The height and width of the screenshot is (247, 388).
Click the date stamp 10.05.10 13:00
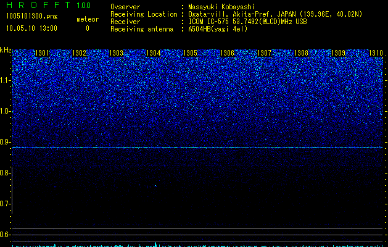(x=31, y=28)
